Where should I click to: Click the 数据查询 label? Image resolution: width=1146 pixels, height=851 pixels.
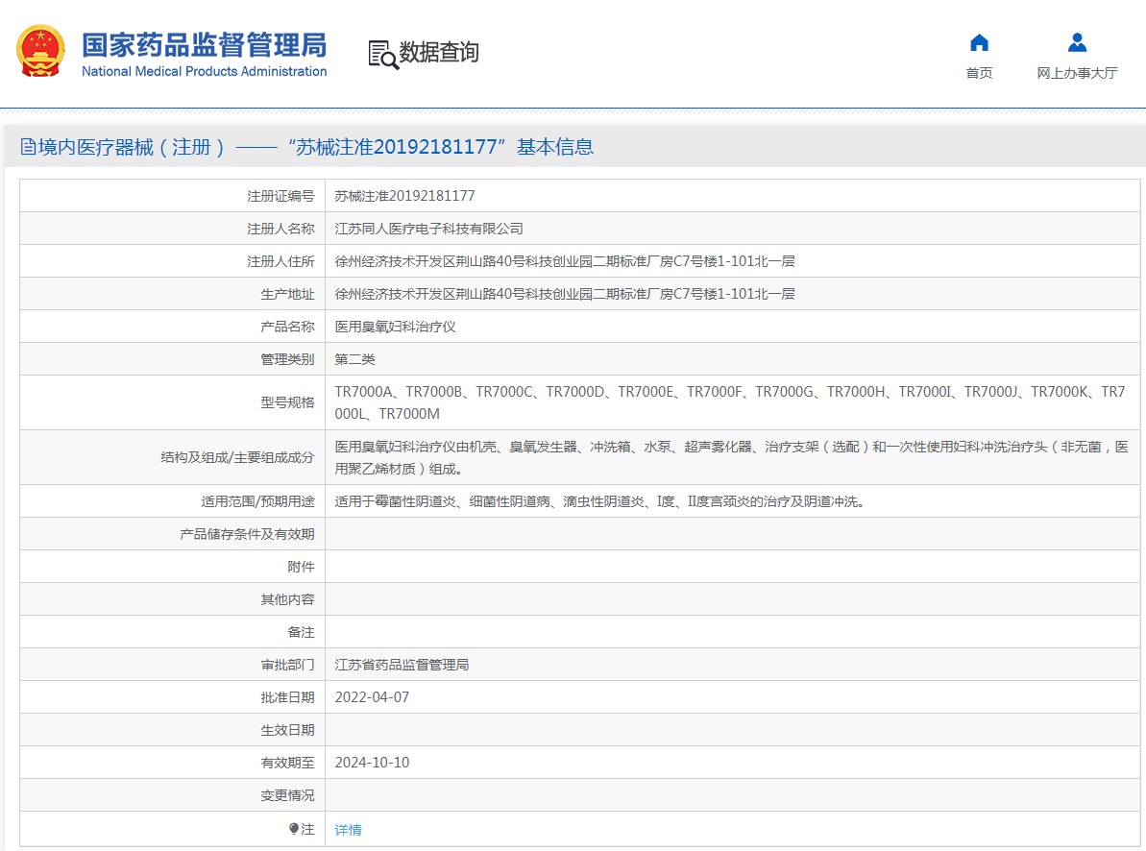pos(439,53)
